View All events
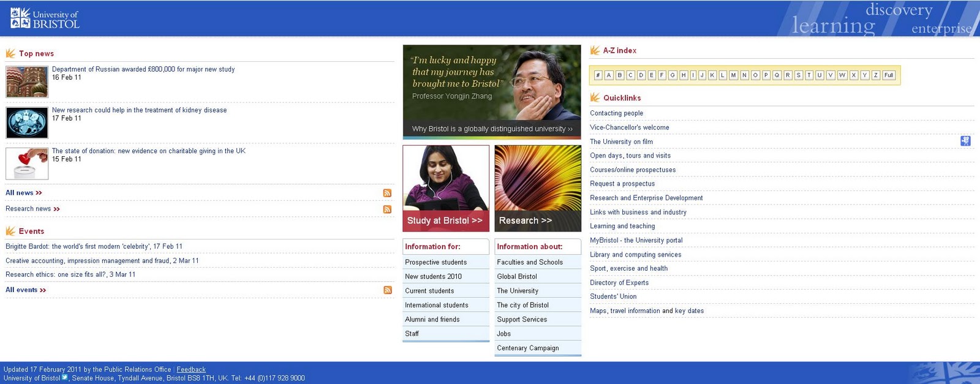This screenshot has height=384, width=980. (26, 290)
